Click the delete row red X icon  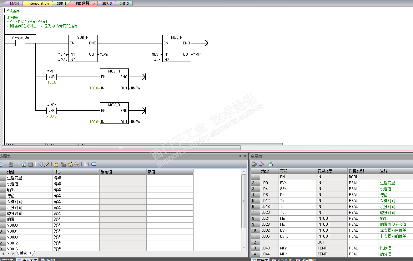[x=262, y=164]
